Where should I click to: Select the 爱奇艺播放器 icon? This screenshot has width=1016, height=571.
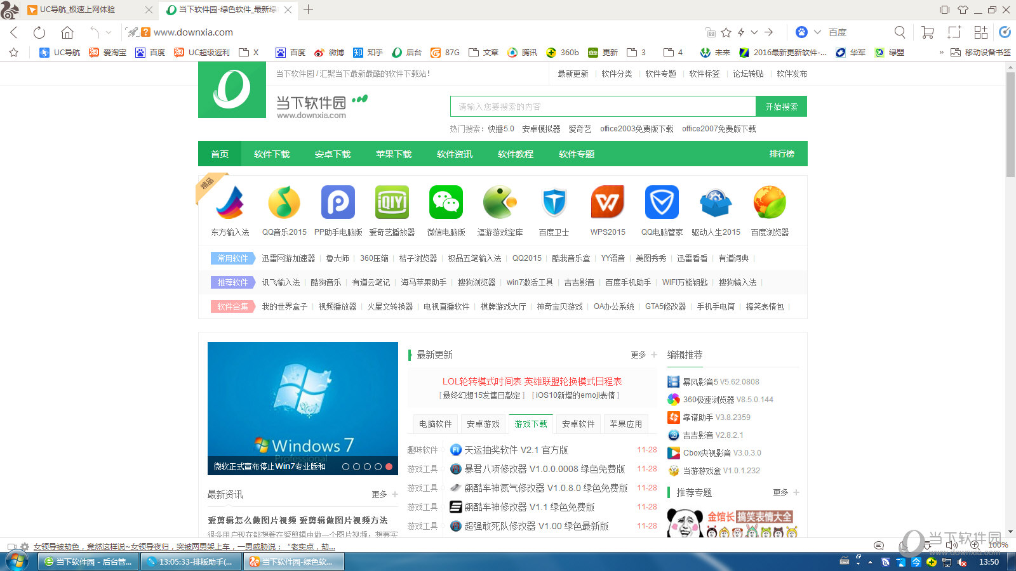[392, 202]
